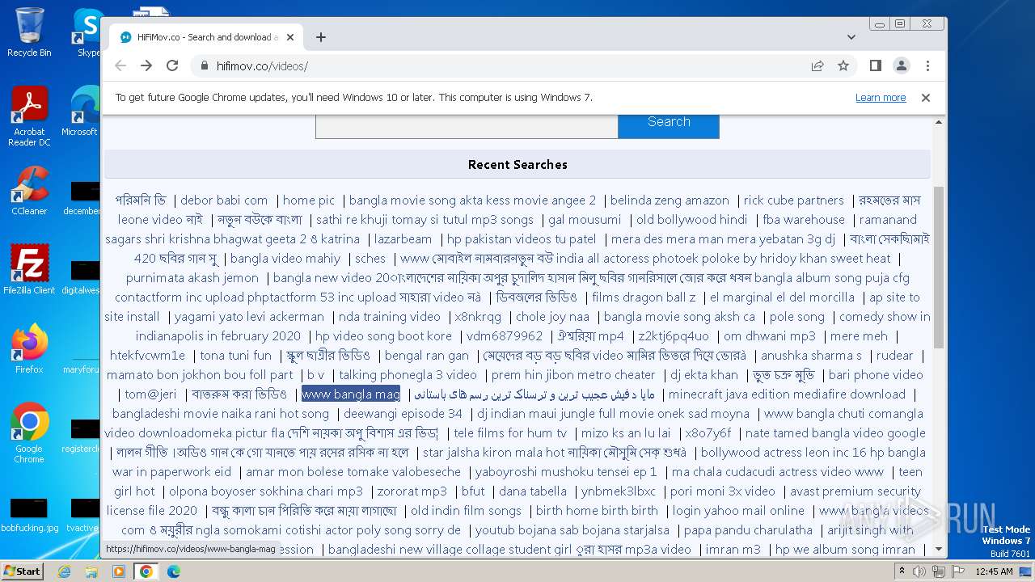Reload the hifimov.co page
Viewport: 1035px width, 582px height.
coord(172,65)
